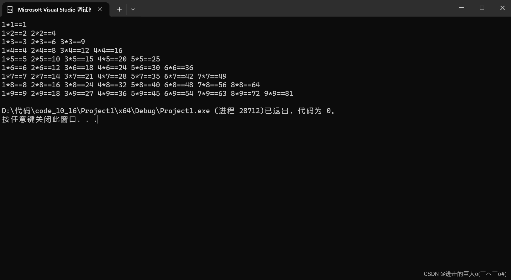The width and height of the screenshot is (511, 280).
Task: Open the new tab dropdown chevron
Action: [133, 9]
